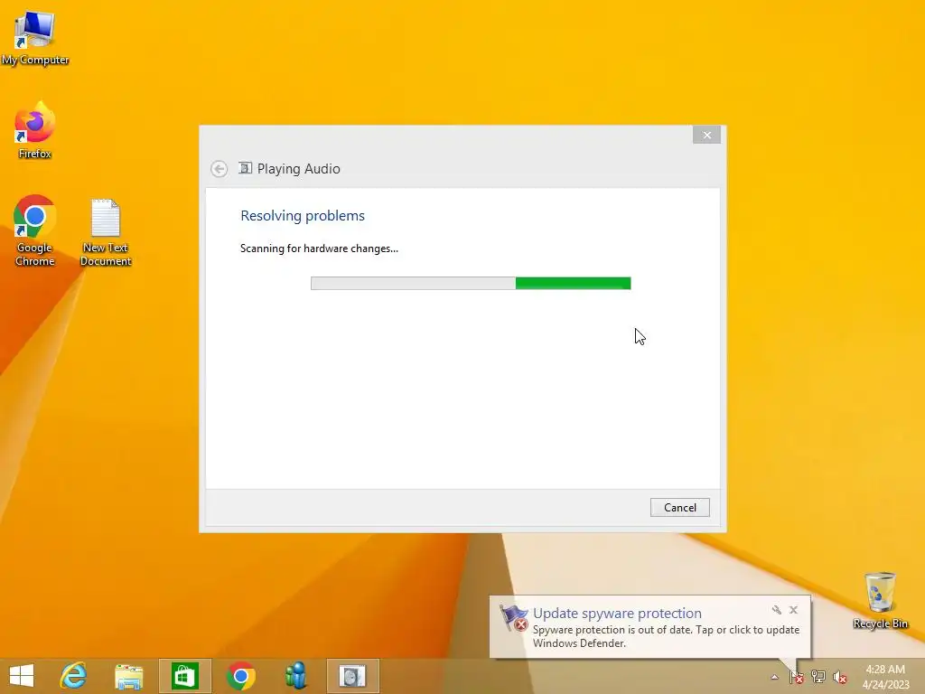Click the Windows Start button
Image resolution: width=925 pixels, height=694 pixels.
(x=22, y=676)
